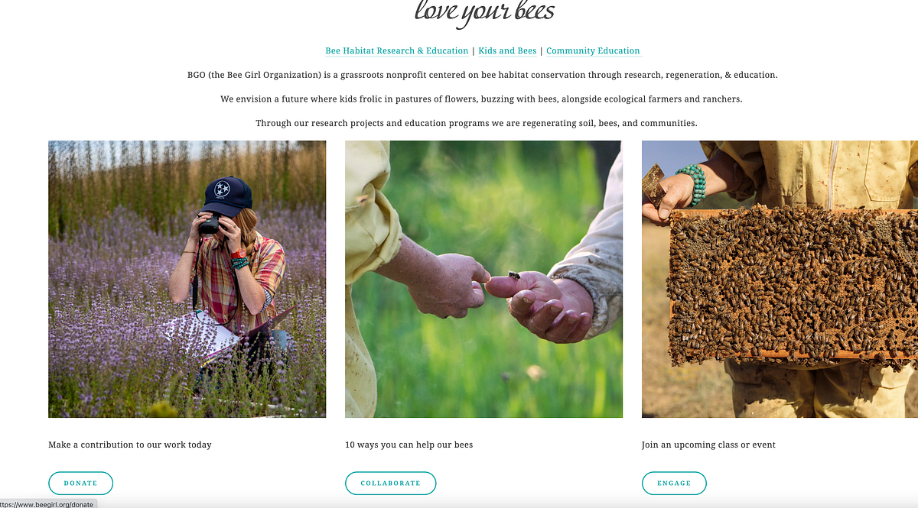Viewport: 918px width, 508px height.
Task: Click the woman in lavender field photo
Action: (187, 279)
